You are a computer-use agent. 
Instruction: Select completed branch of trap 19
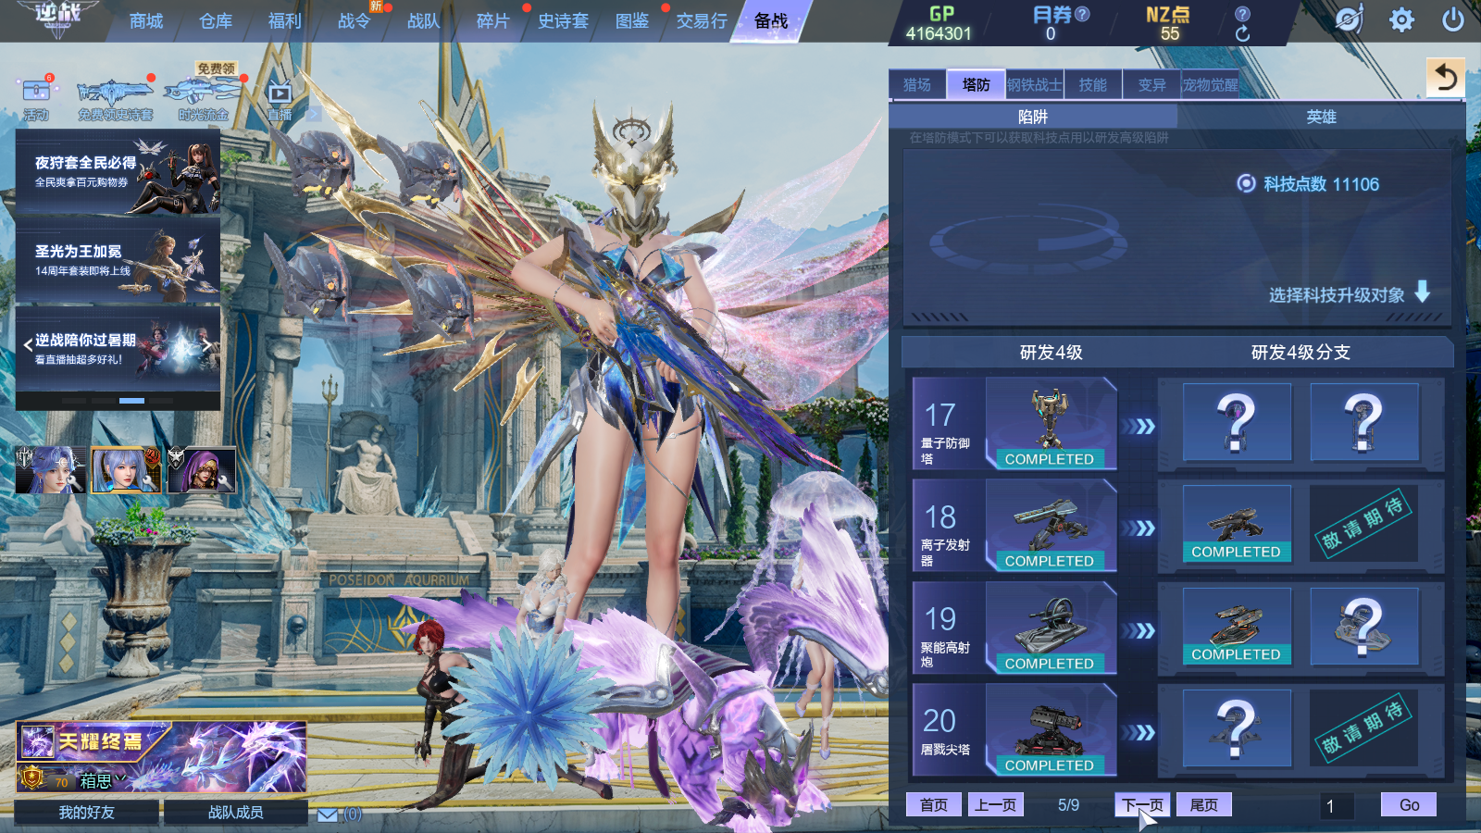click(x=1237, y=627)
